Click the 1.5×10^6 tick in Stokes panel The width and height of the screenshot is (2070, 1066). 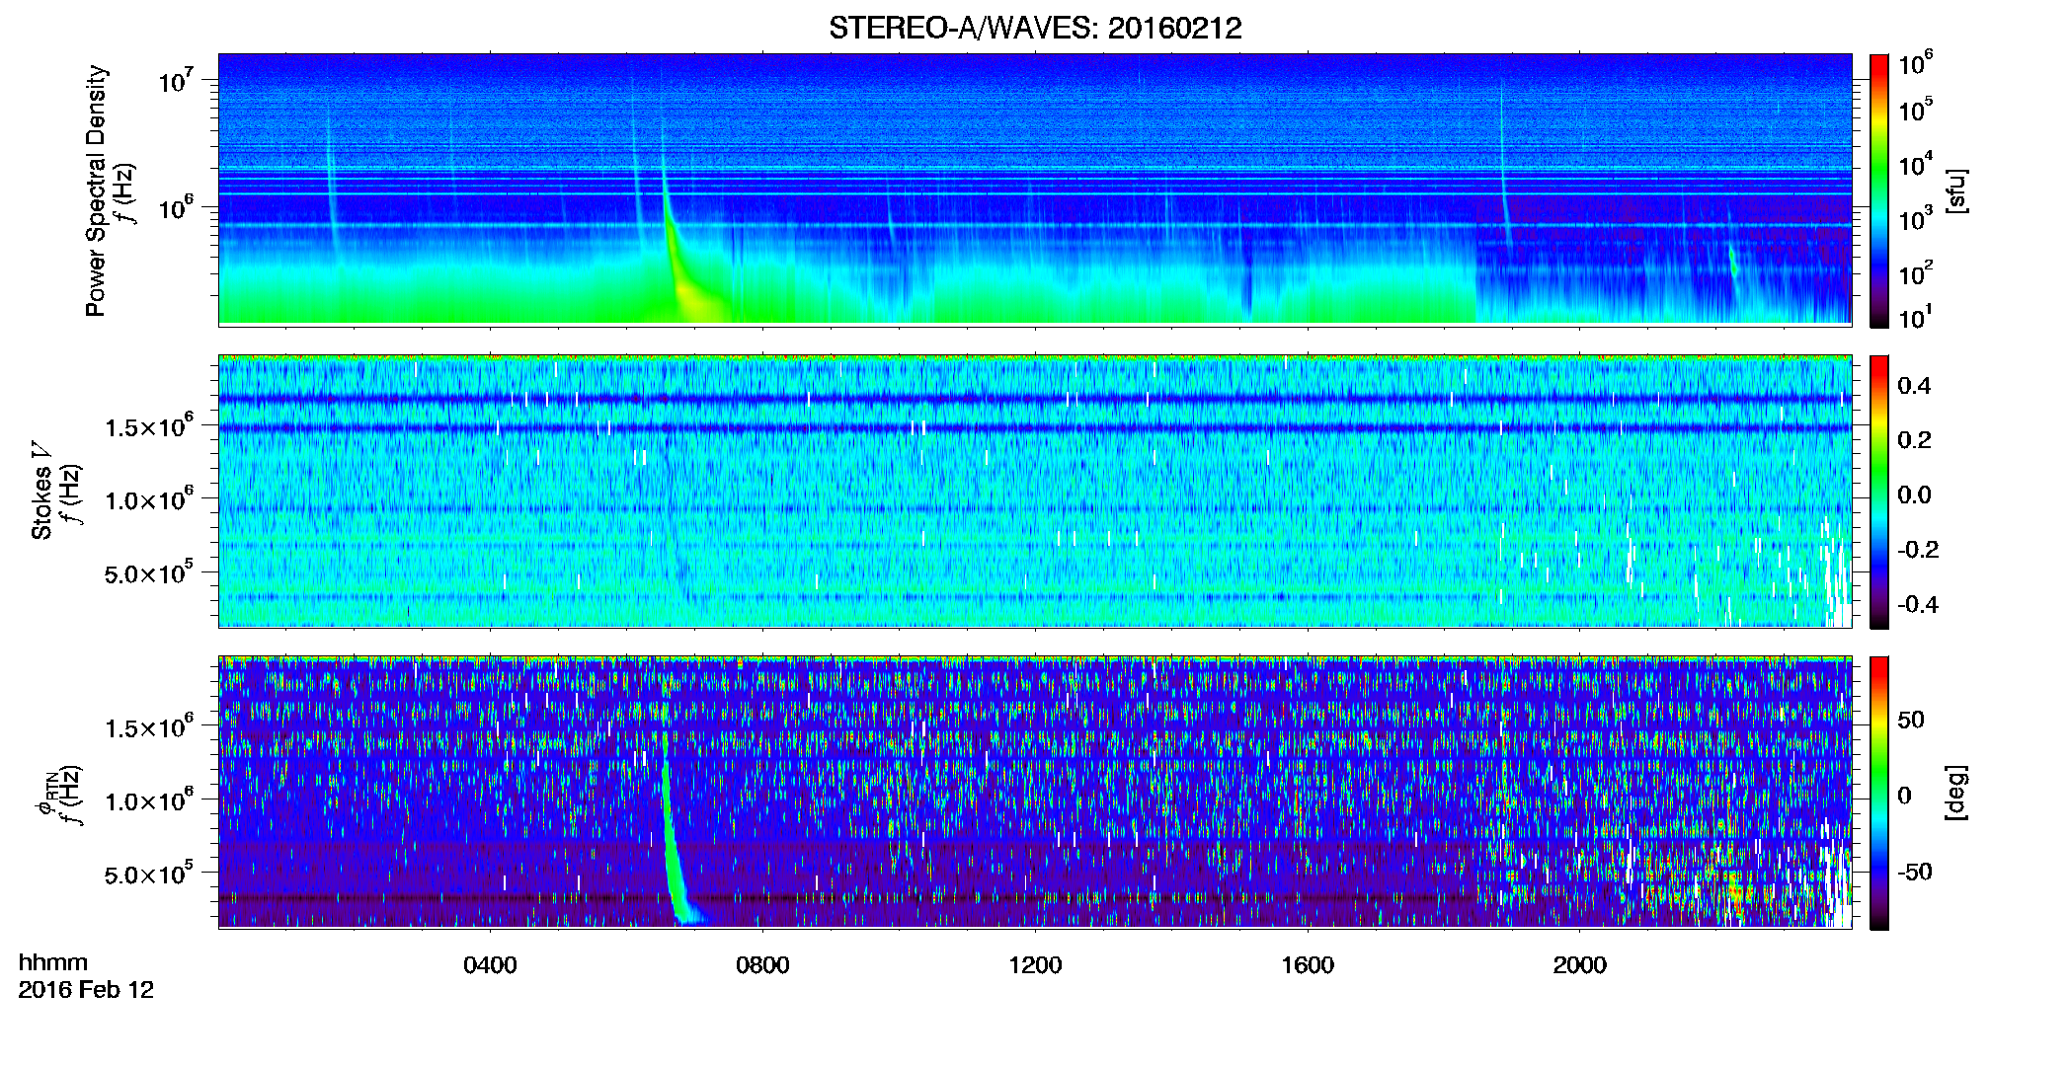pos(150,425)
